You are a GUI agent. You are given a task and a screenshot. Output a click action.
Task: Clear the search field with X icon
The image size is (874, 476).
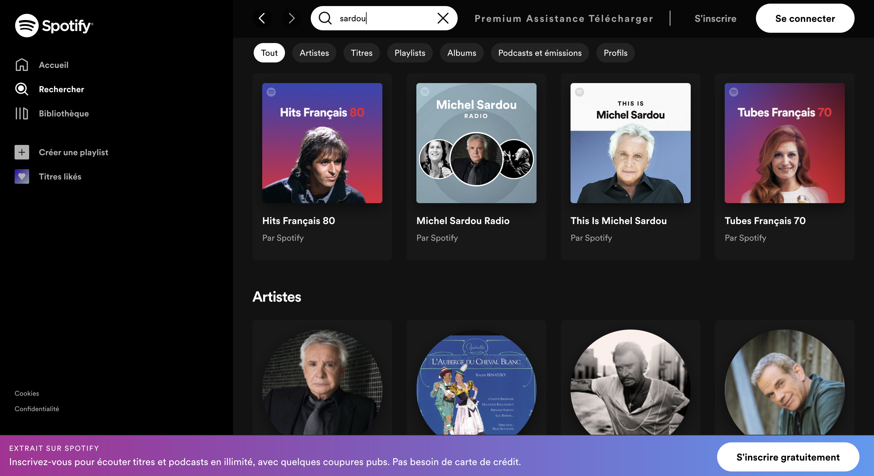[443, 18]
